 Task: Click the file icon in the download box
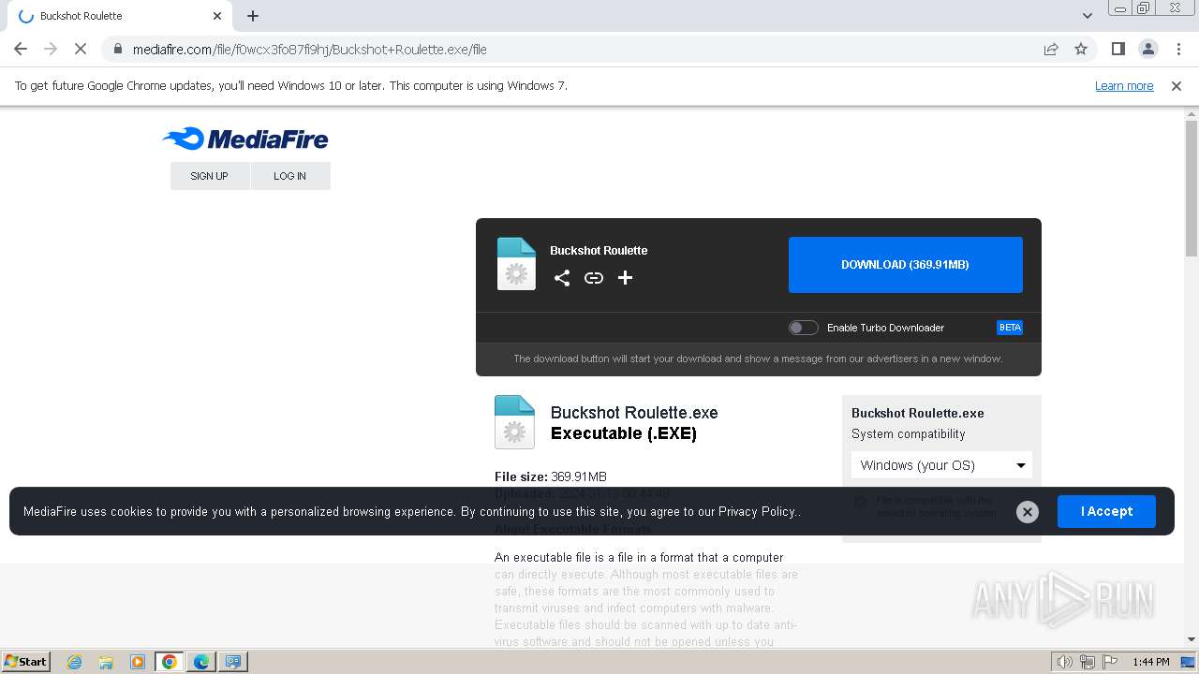pos(516,264)
